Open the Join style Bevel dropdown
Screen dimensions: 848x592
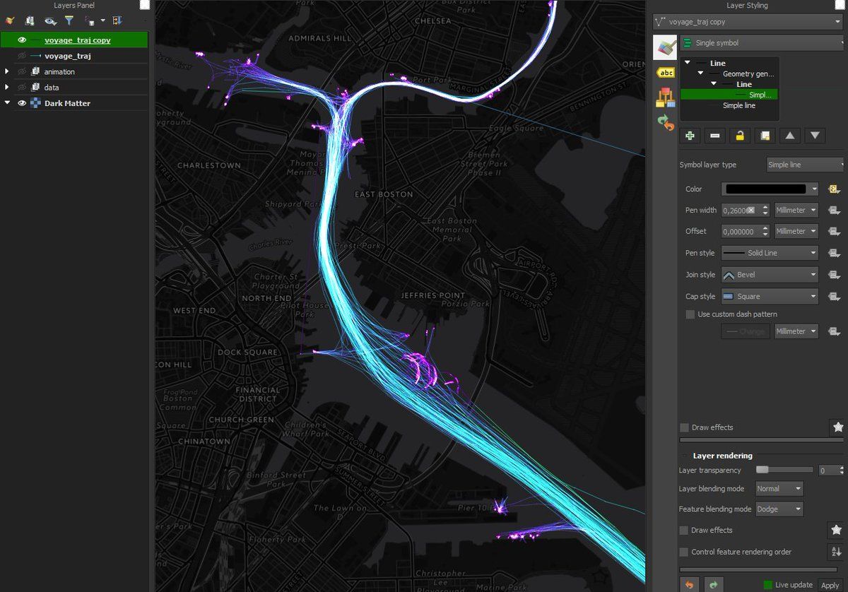770,275
